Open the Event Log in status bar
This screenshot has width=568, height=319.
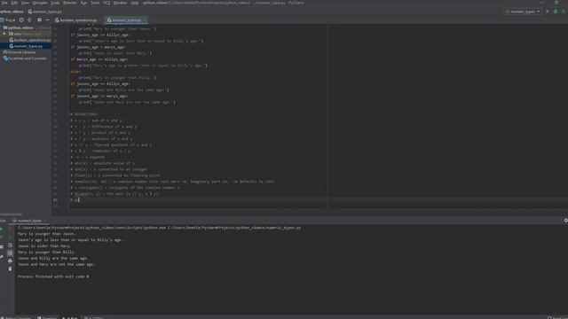pos(558,317)
